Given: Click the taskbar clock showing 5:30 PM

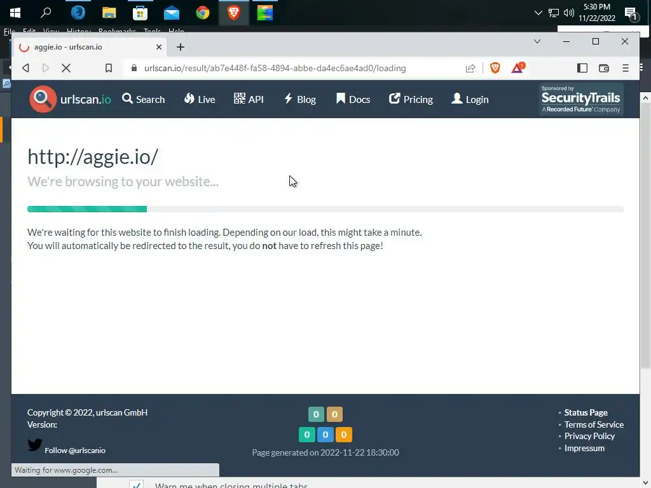Looking at the screenshot, I should click(x=596, y=13).
